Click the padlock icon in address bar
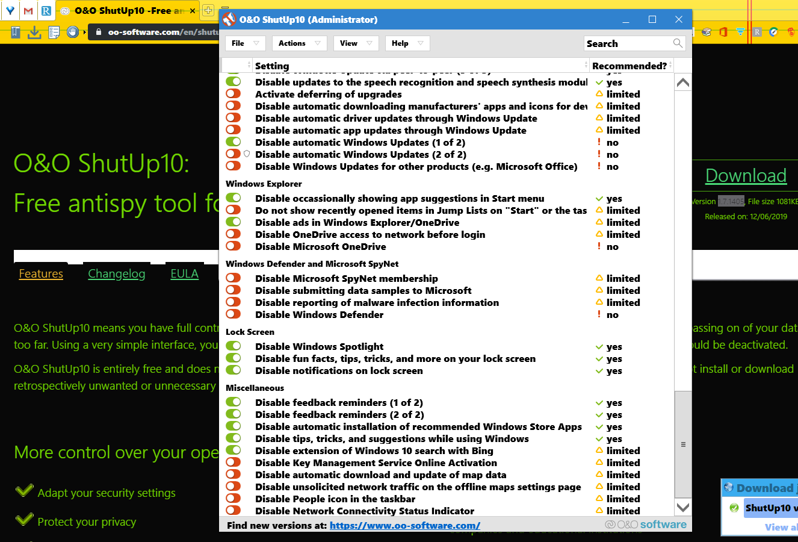Viewport: 798px width, 542px height. [99, 32]
